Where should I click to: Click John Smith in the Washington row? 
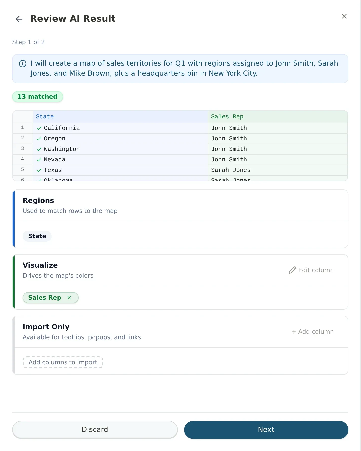tap(278, 149)
